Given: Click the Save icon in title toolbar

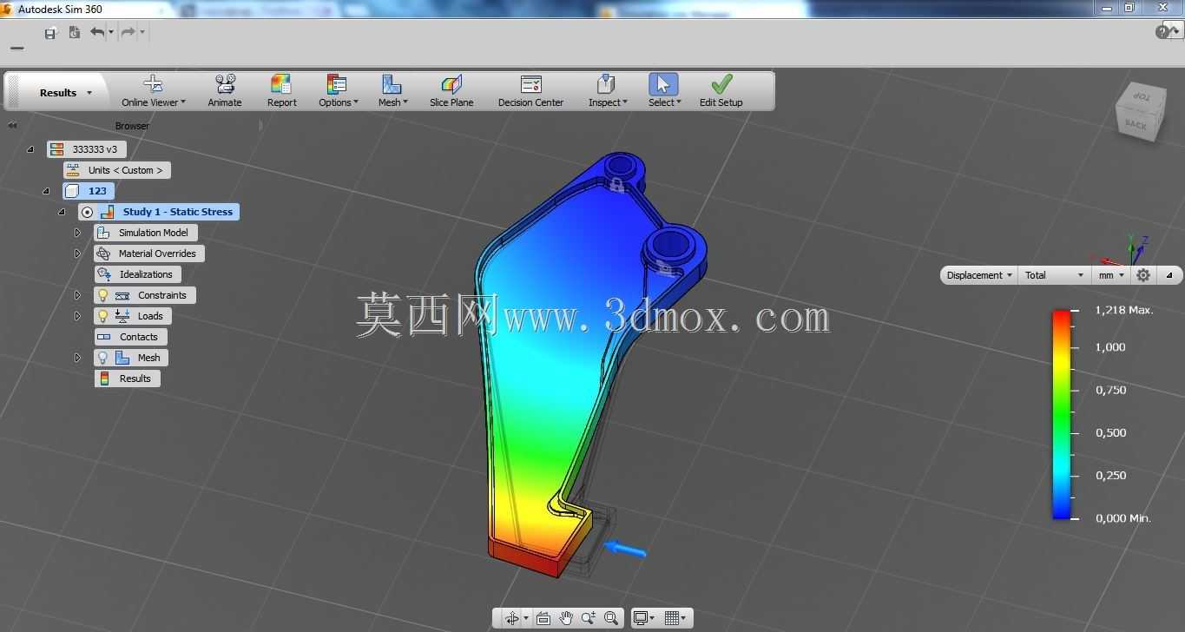Looking at the screenshot, I should [x=50, y=33].
